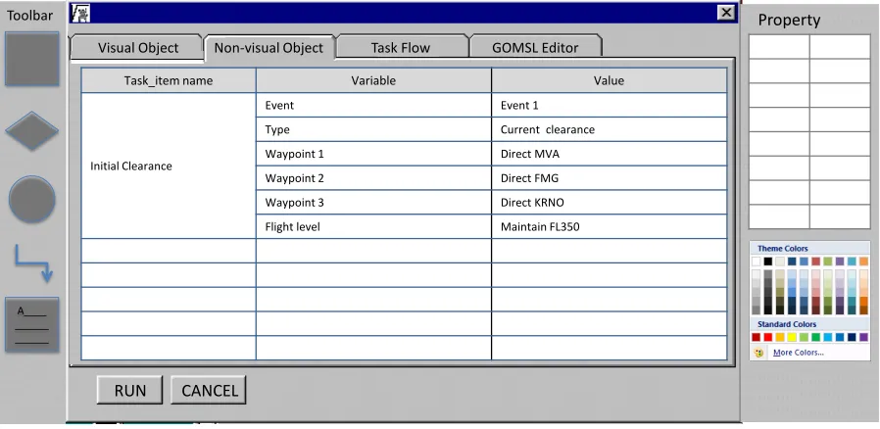
Task: Click the Variable column header
Action: [373, 80]
